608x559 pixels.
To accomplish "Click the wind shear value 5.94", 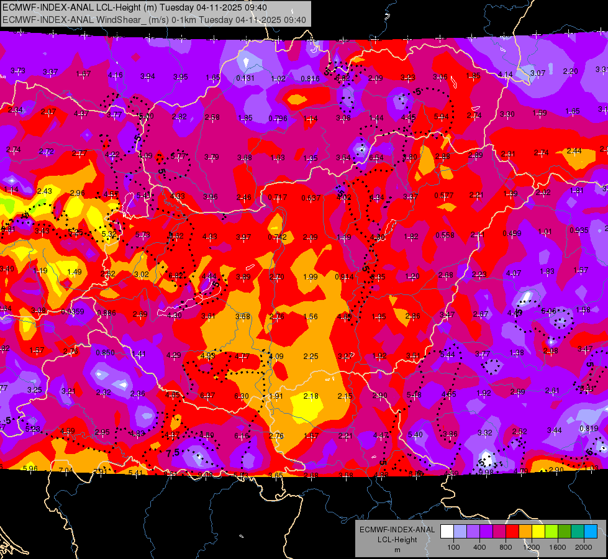I will tap(442, 116).
